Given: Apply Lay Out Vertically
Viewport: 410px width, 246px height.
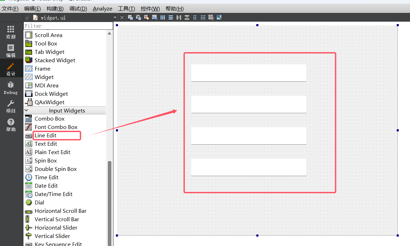Looking at the screenshot, I should pos(171,17).
